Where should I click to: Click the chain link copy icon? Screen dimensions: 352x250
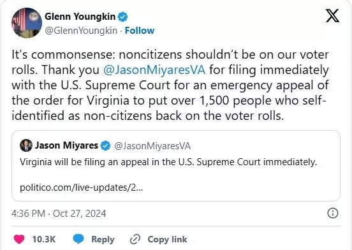click(x=135, y=239)
